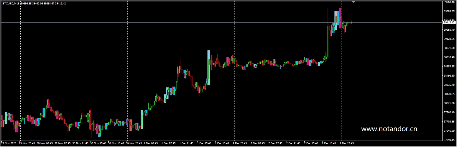Click the 1 Dec 15:45 time label
The width and height of the screenshot is (457, 147).
205,144
